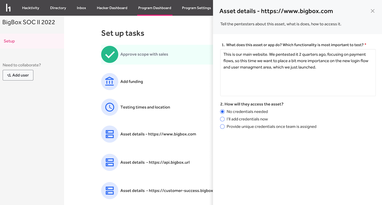Open the Setup section in the sidebar
Viewport: 382px width, 205px height.
[x=9, y=41]
